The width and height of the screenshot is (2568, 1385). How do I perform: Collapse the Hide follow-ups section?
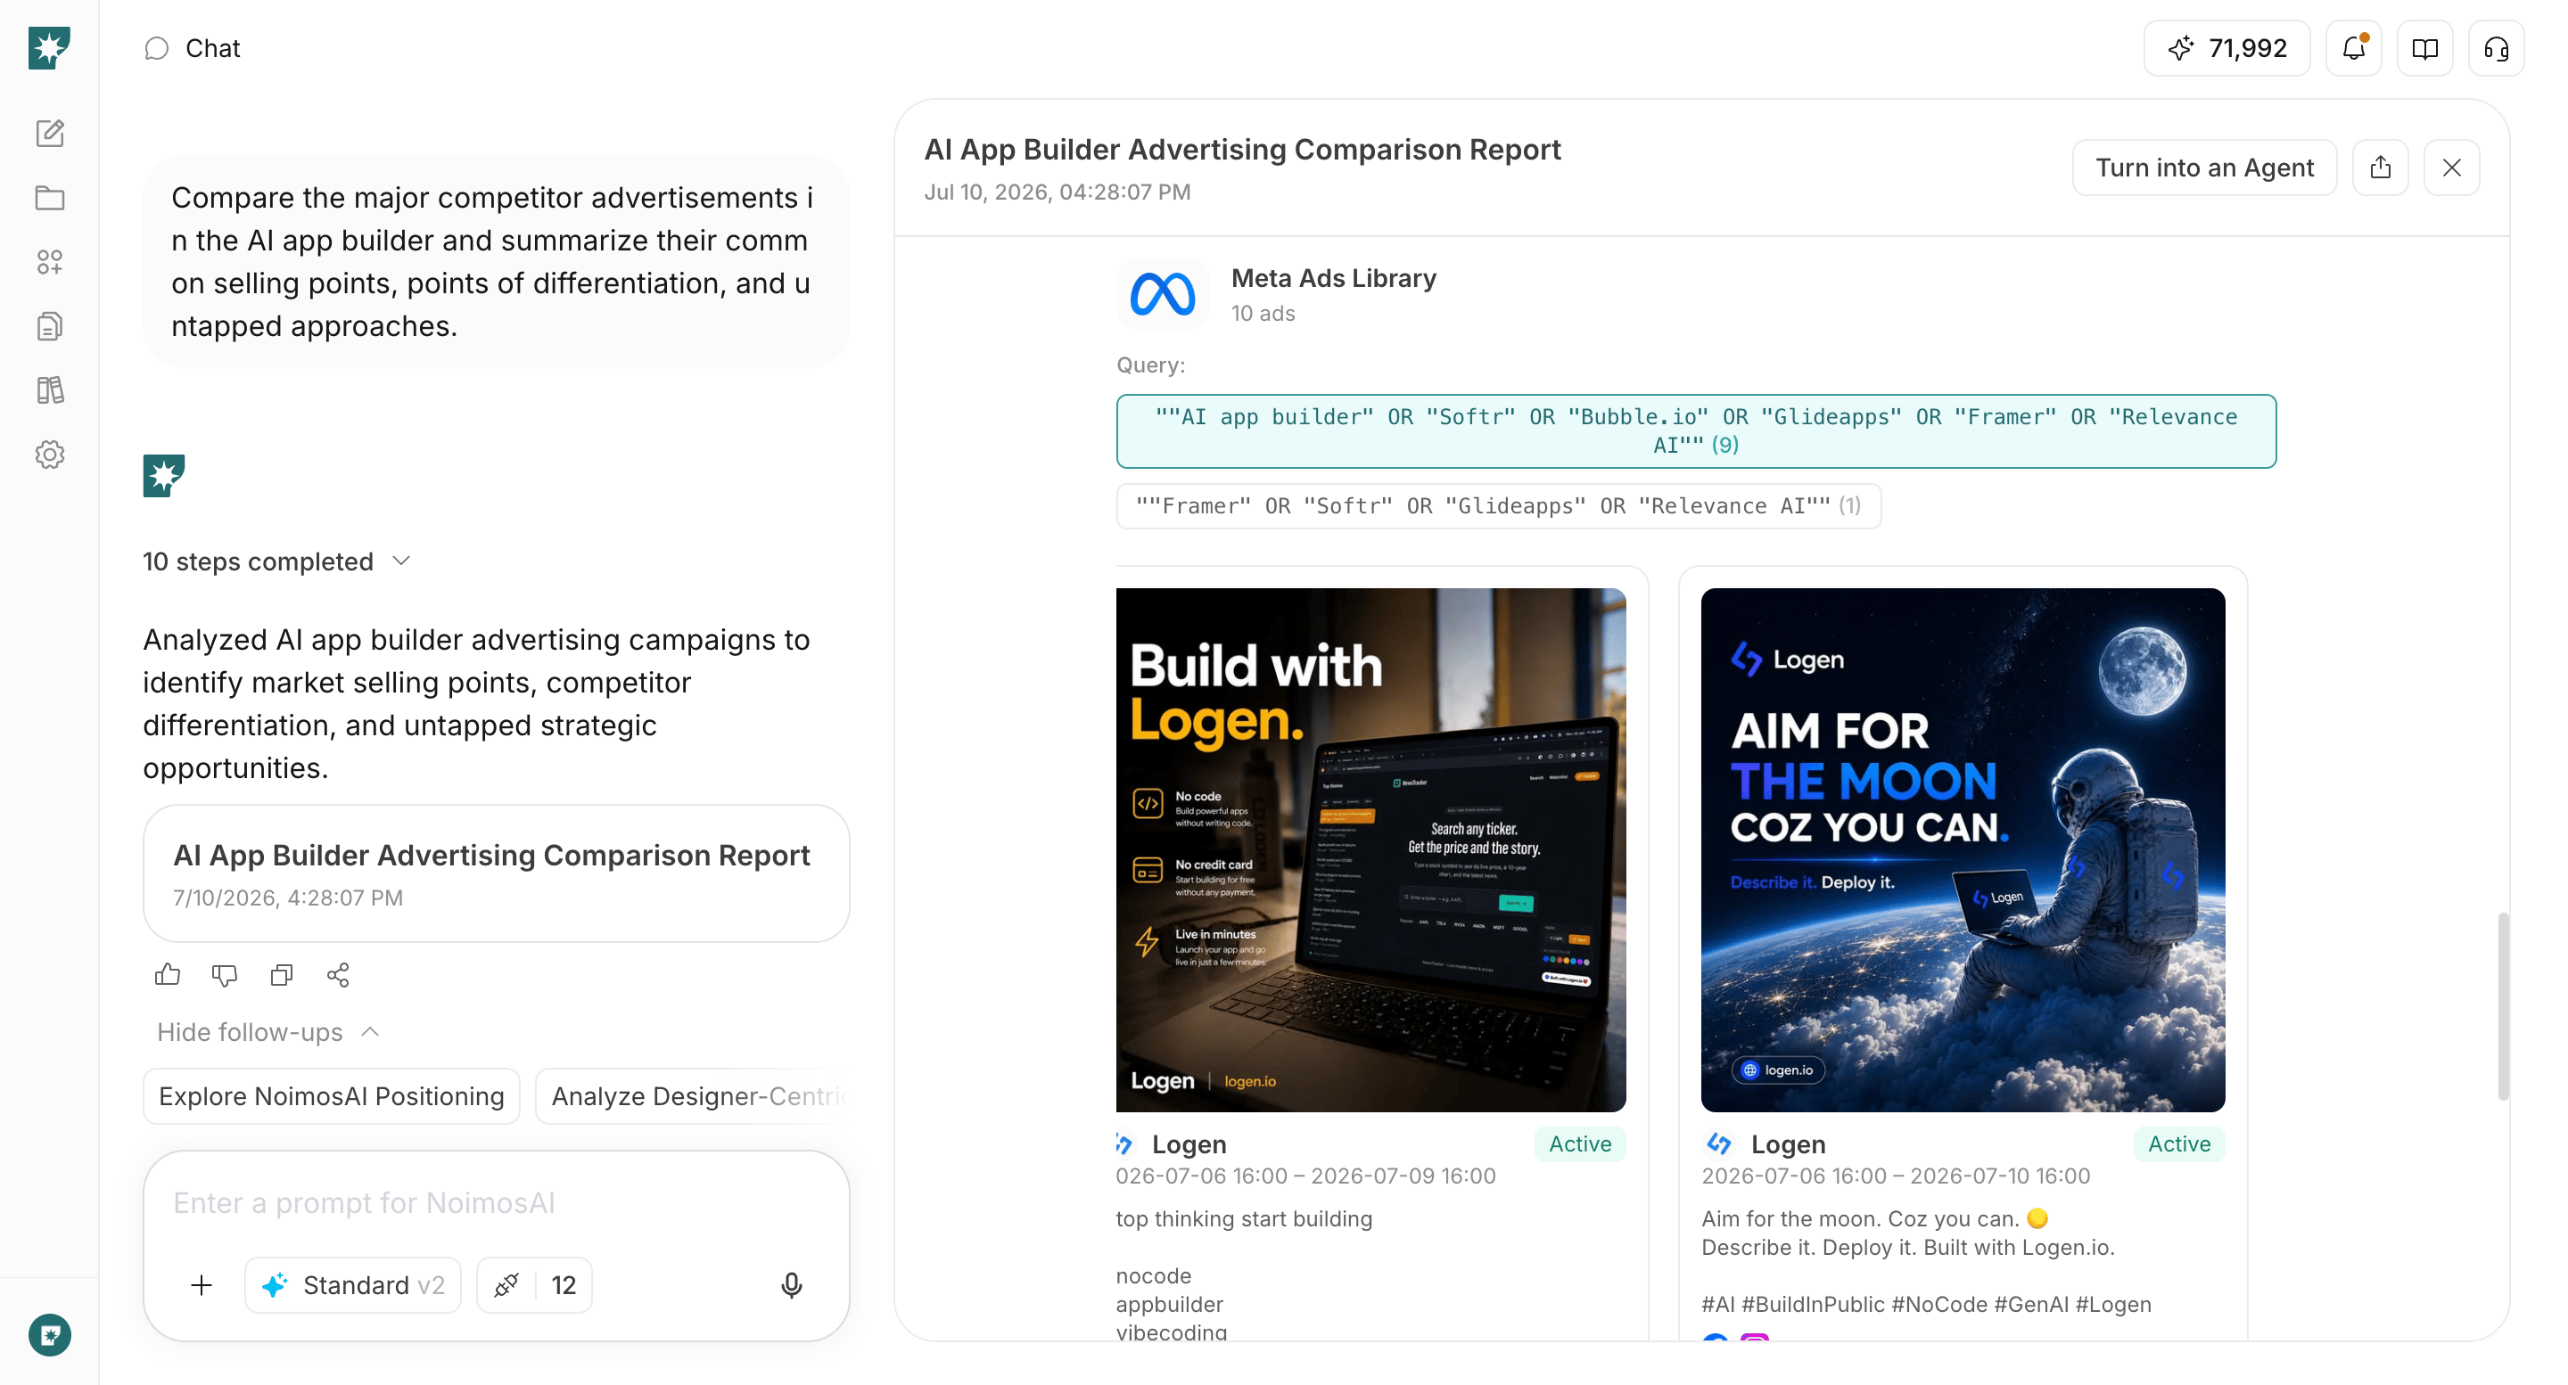(x=268, y=1032)
